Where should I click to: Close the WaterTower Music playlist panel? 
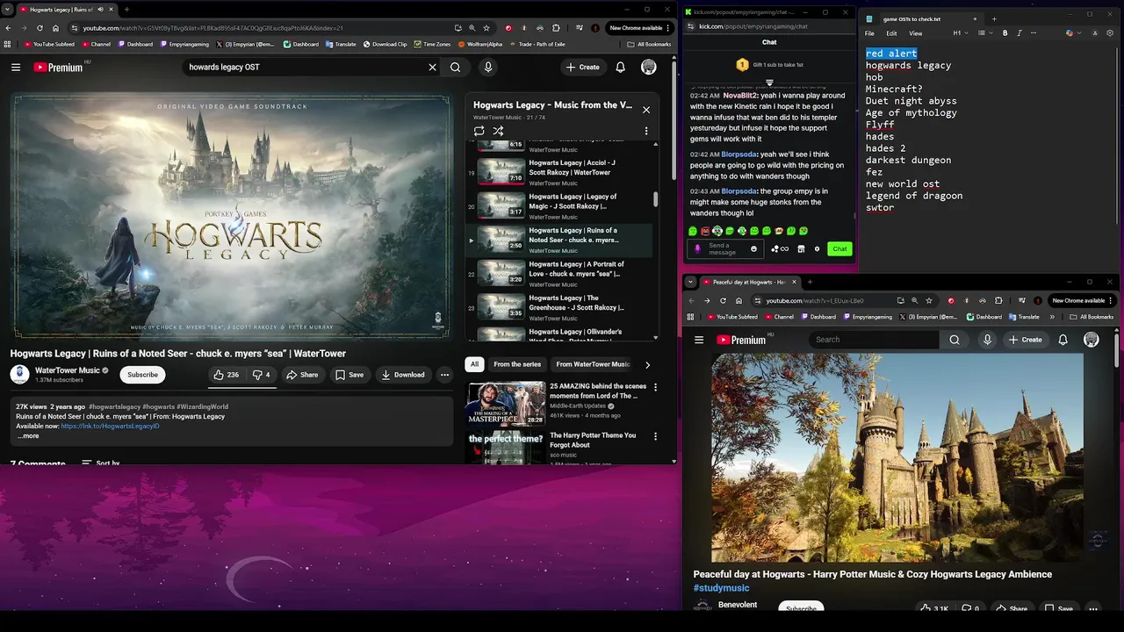click(646, 110)
